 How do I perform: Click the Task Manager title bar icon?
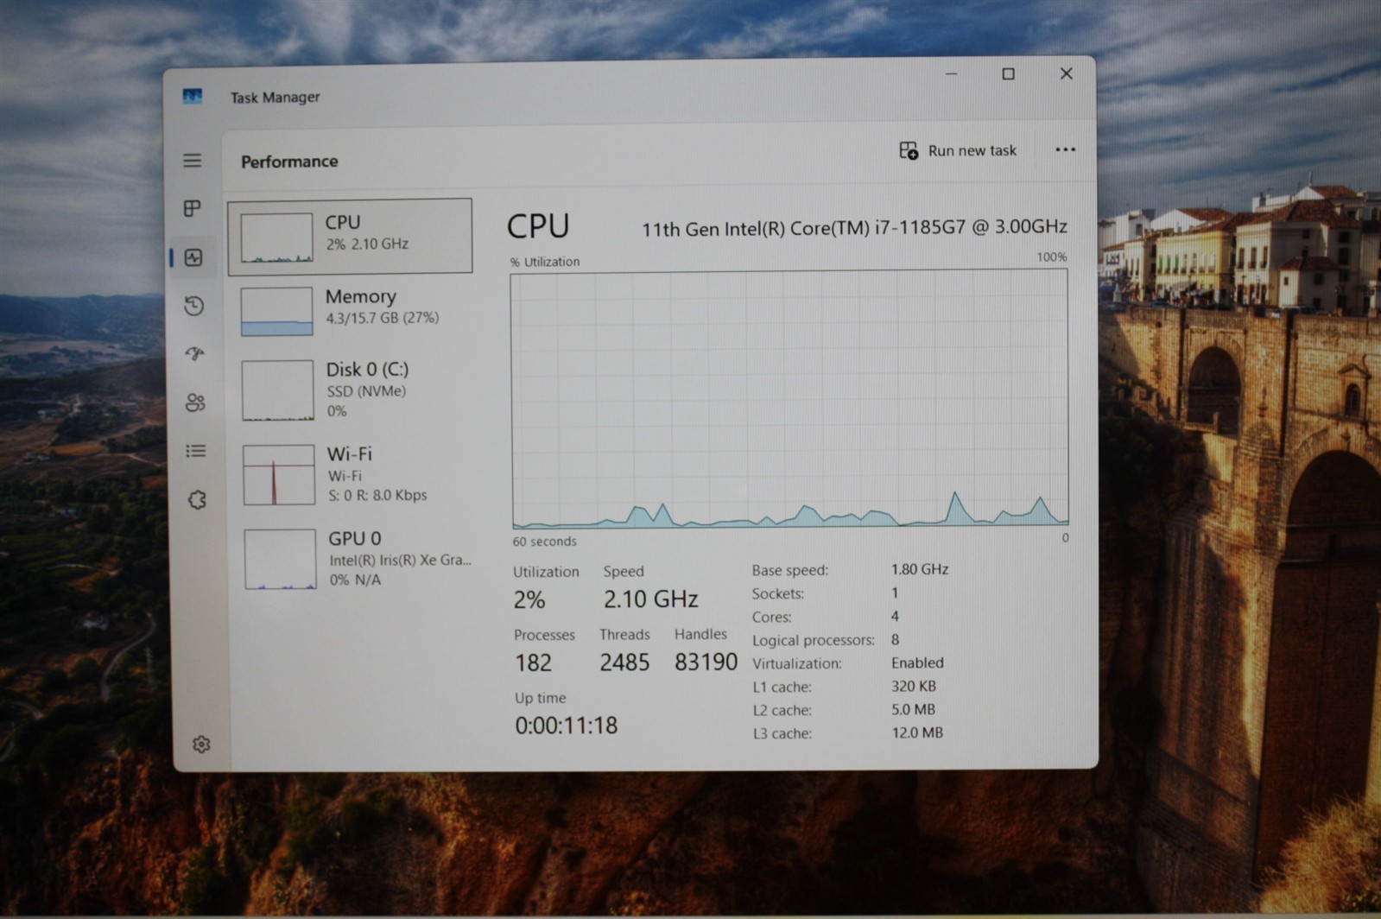pos(193,96)
